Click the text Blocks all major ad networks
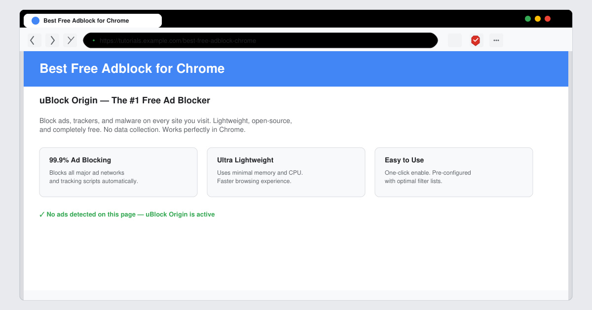 87,173
